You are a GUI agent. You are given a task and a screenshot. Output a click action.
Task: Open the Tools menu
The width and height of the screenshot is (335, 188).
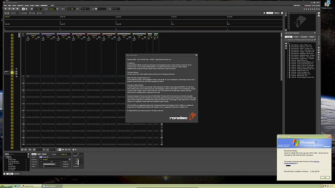point(32,5)
